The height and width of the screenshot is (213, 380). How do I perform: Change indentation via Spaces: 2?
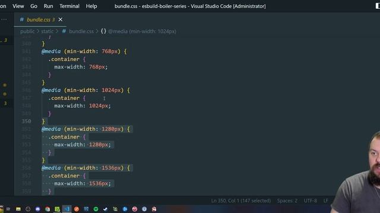(x=287, y=201)
